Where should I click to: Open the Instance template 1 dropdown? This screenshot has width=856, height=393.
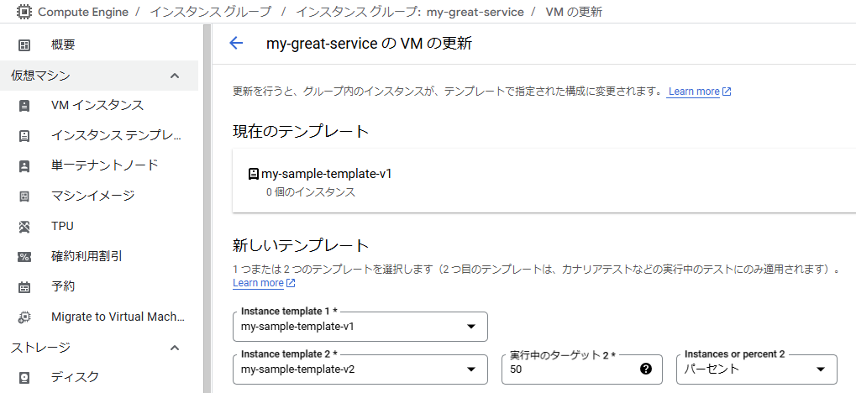[x=360, y=327]
